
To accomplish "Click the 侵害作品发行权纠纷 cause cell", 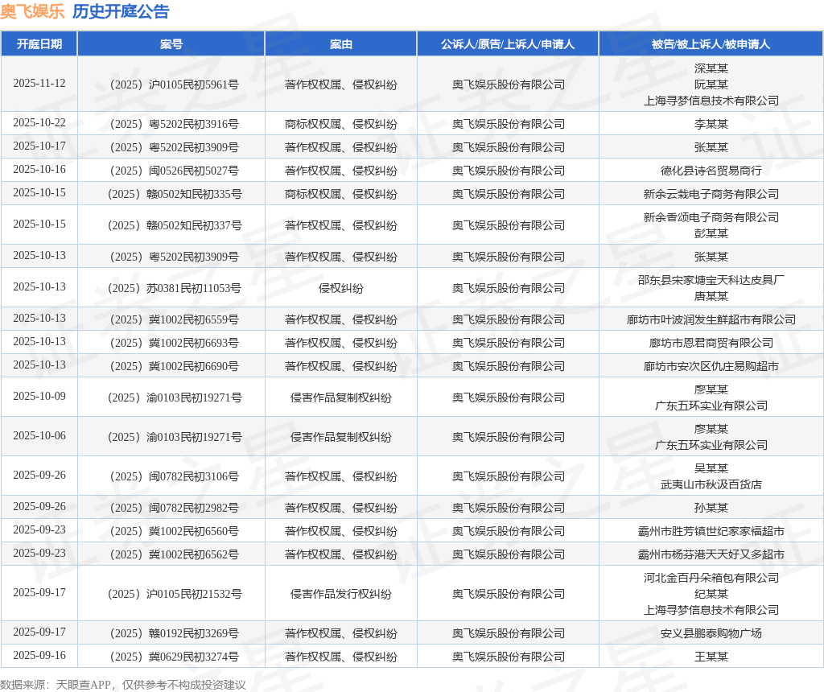I will pos(341,595).
